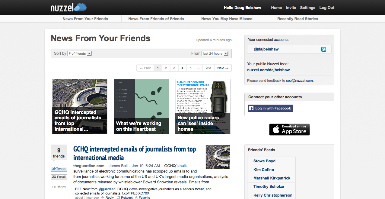Screen dimensions: 385x199
Task: Click the Nuzzel hedgehog logo
Action: [68, 8]
